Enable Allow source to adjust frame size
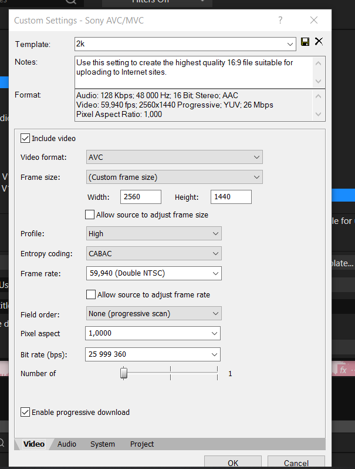Viewport: 355px width, 469px height. 90,215
